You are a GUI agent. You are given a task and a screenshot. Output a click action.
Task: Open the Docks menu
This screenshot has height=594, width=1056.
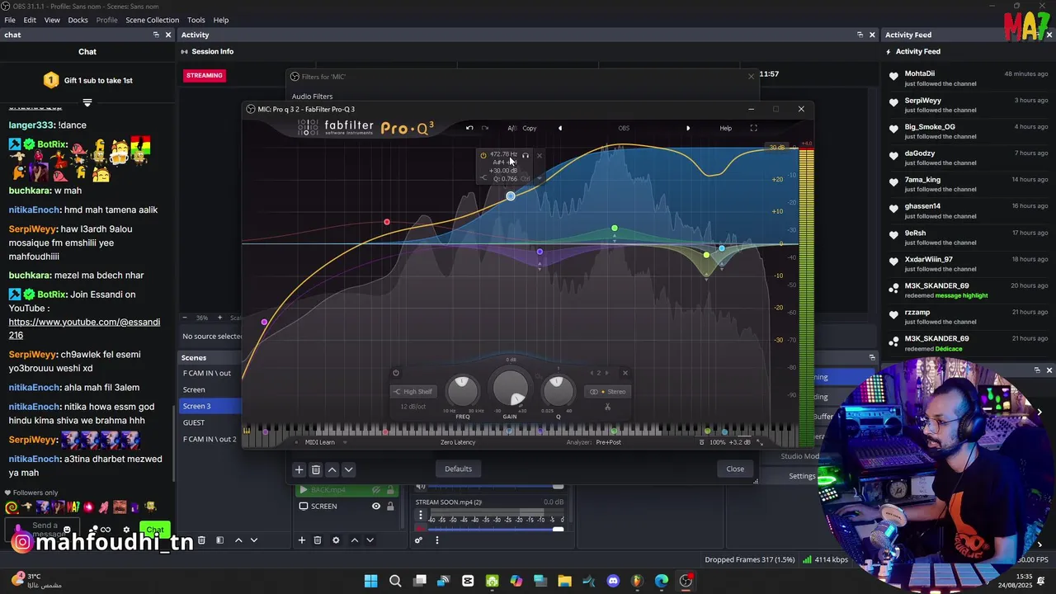pyautogui.click(x=78, y=20)
